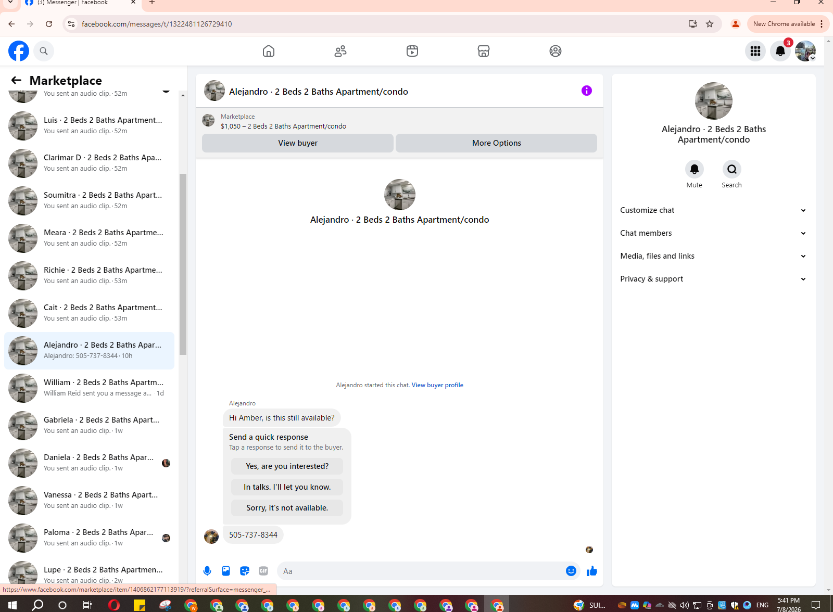Open the Opera browser in the taskbar
This screenshot has width=833, height=612.
click(113, 605)
